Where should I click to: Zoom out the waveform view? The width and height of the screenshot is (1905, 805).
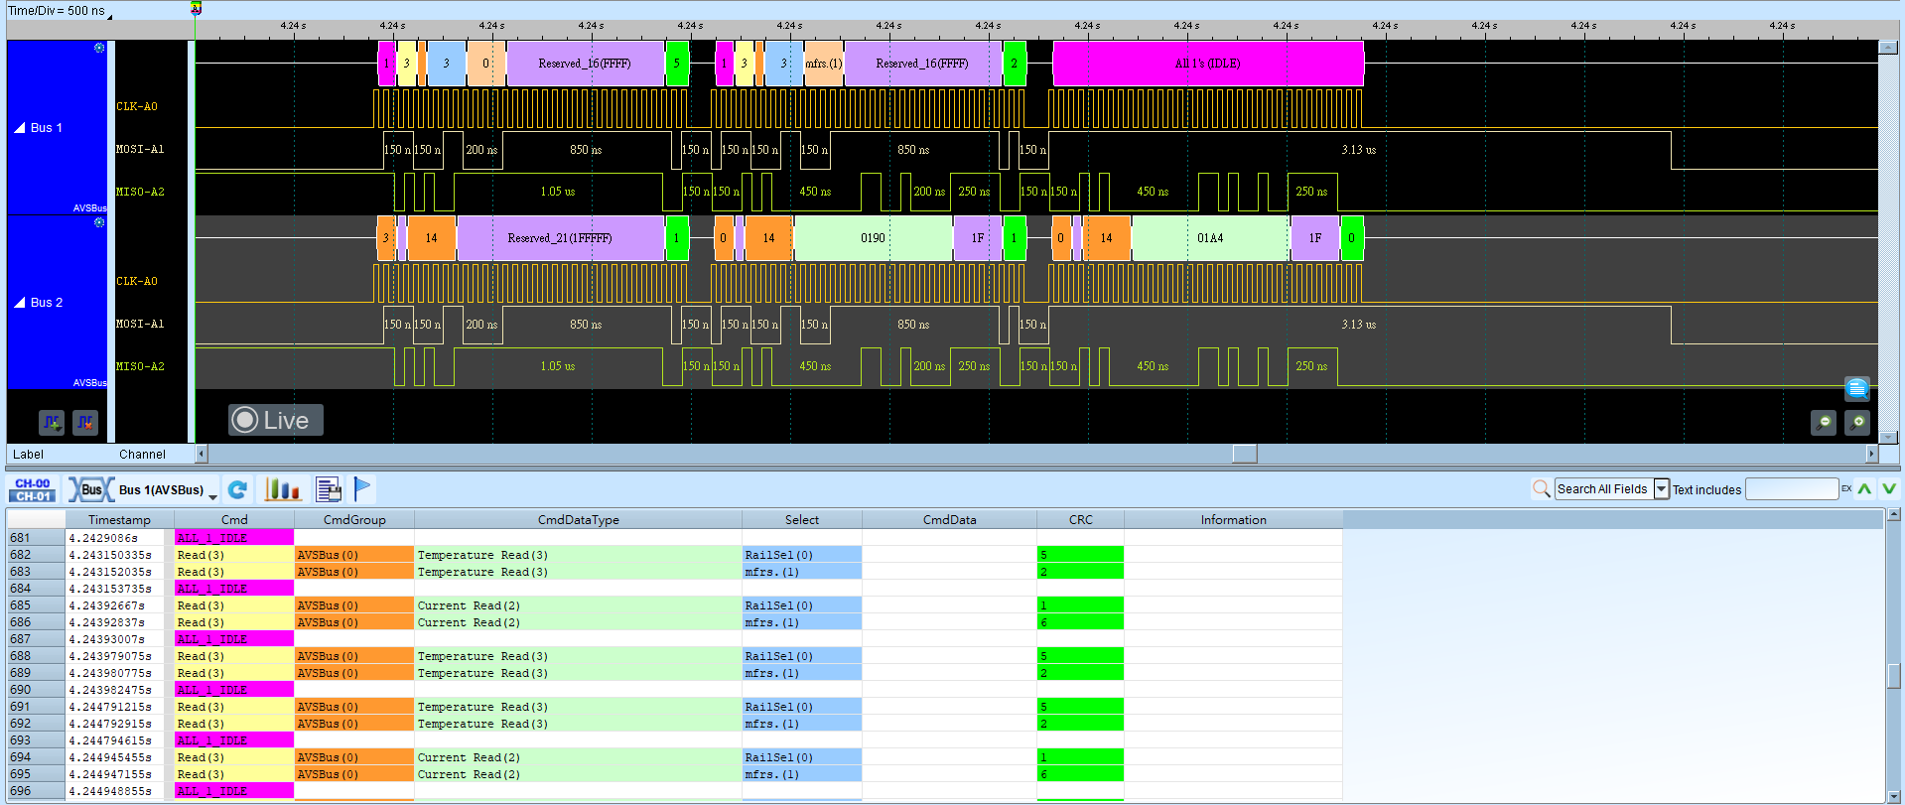[x=1824, y=423]
